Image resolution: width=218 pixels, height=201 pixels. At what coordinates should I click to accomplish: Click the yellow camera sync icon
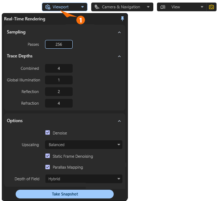tap(211, 7)
